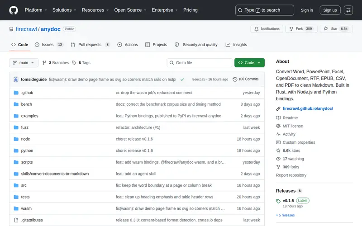Open the Insights tab

point(236,45)
